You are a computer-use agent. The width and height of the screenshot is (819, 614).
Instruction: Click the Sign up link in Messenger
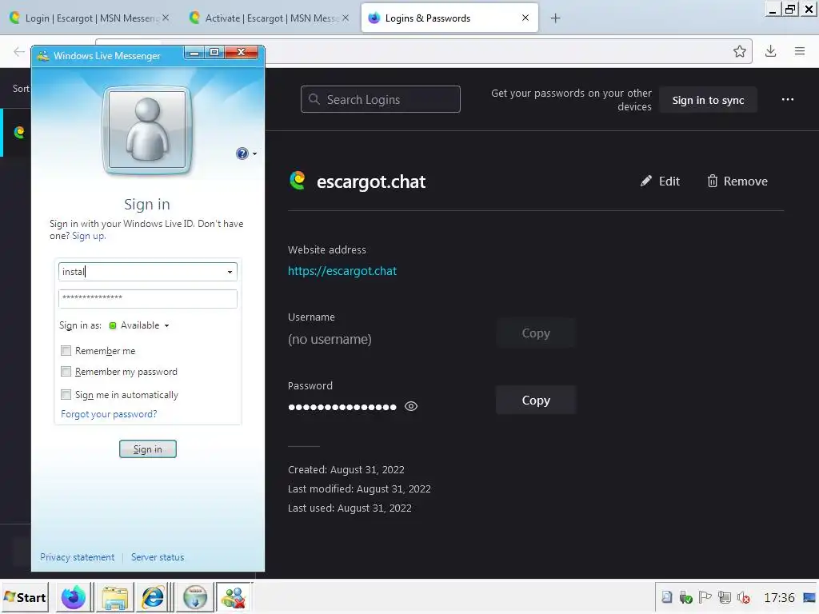tap(88, 236)
